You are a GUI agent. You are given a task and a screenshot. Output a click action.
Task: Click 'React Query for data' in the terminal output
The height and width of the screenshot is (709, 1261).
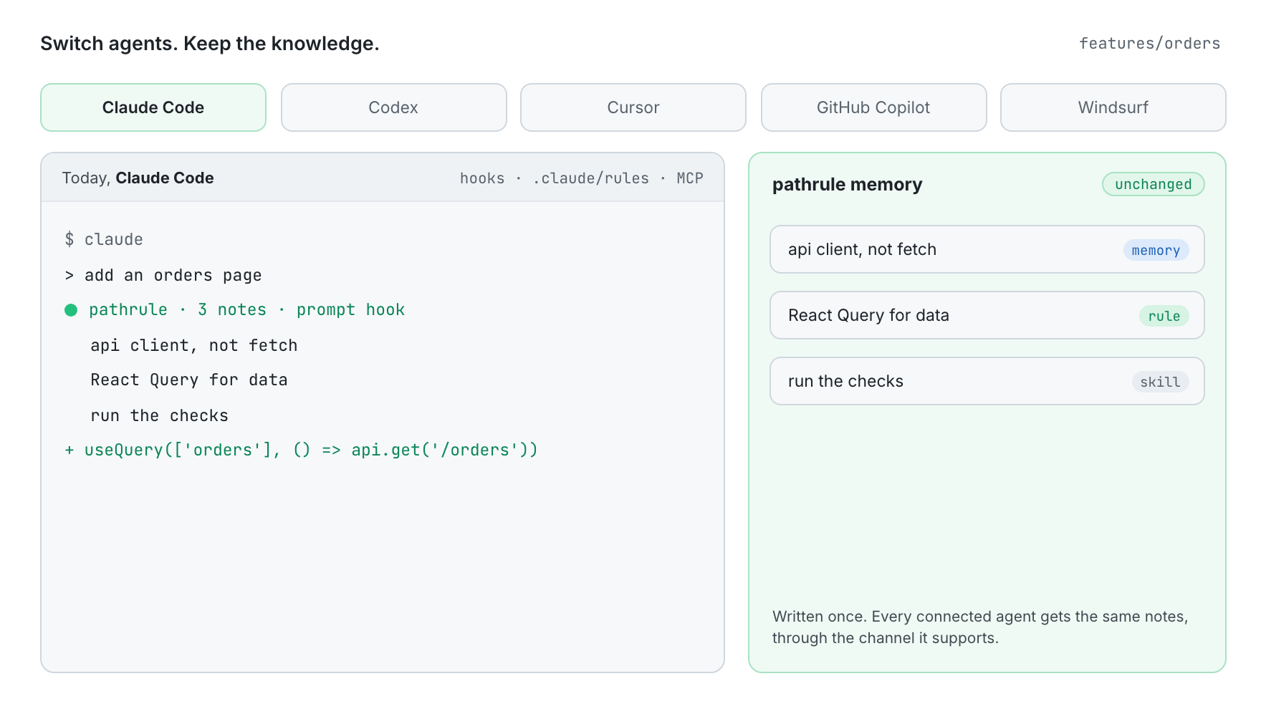(189, 380)
